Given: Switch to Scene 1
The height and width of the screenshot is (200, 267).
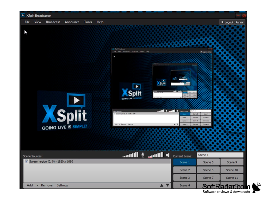Looking at the screenshot, I should (x=185, y=162).
